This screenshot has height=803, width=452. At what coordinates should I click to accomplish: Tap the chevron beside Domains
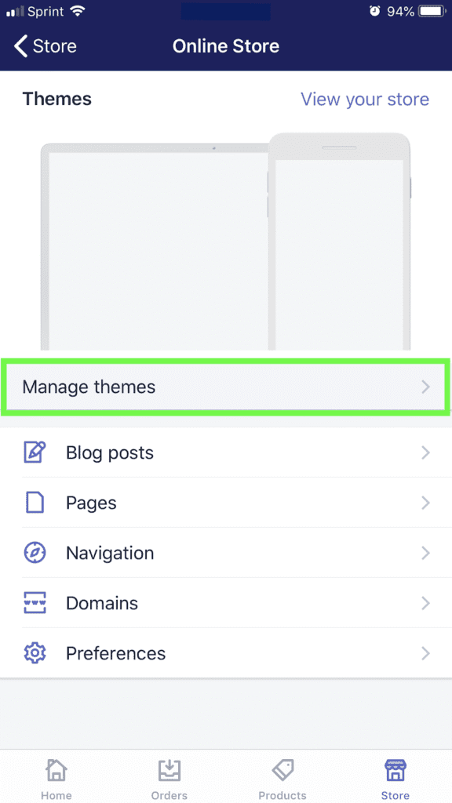coord(425,603)
